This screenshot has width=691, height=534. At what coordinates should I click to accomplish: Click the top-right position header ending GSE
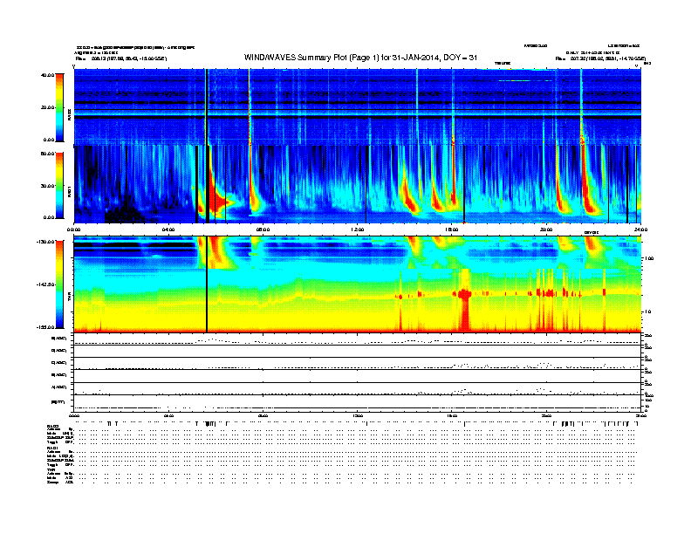(x=600, y=58)
